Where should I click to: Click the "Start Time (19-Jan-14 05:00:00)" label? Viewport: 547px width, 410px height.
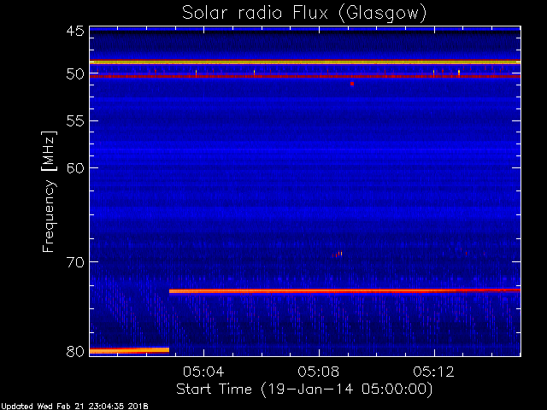click(304, 389)
